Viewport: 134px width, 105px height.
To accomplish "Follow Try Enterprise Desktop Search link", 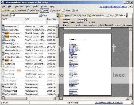I will click(x=113, y=7).
